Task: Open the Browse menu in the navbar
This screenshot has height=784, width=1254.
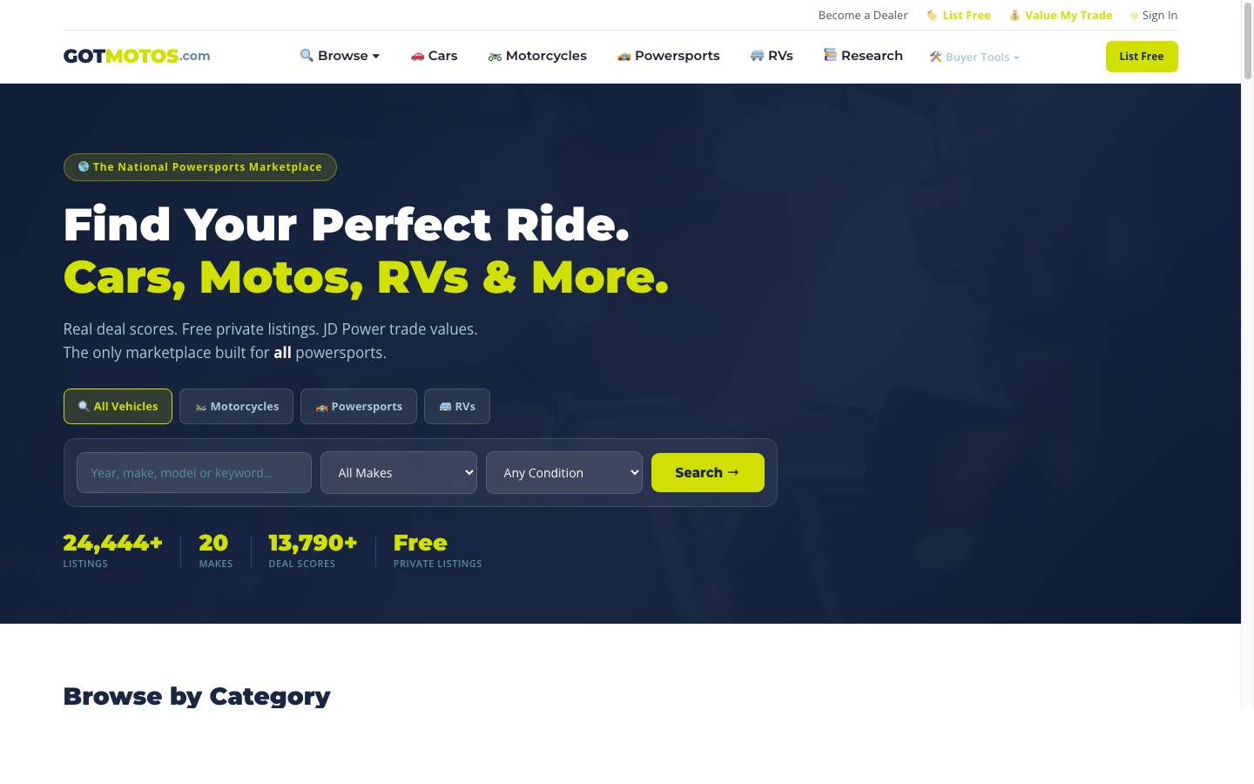Action: pyautogui.click(x=340, y=56)
